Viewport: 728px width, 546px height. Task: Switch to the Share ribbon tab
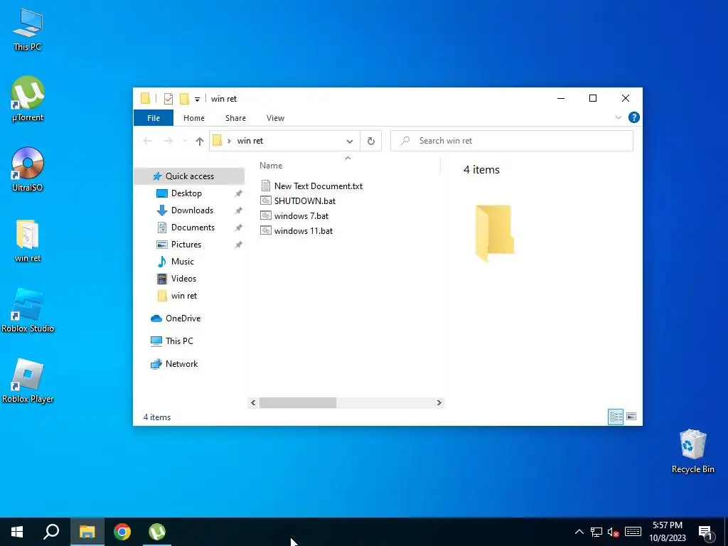pyautogui.click(x=235, y=118)
